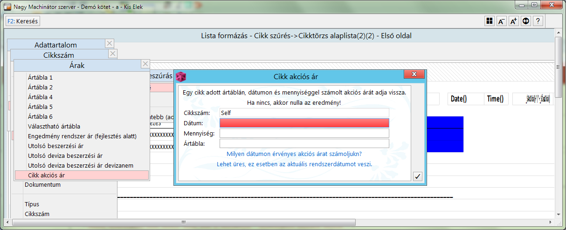Confirm dialog with the checkmark button
Viewport: 566px width, 230px height.
point(418,176)
